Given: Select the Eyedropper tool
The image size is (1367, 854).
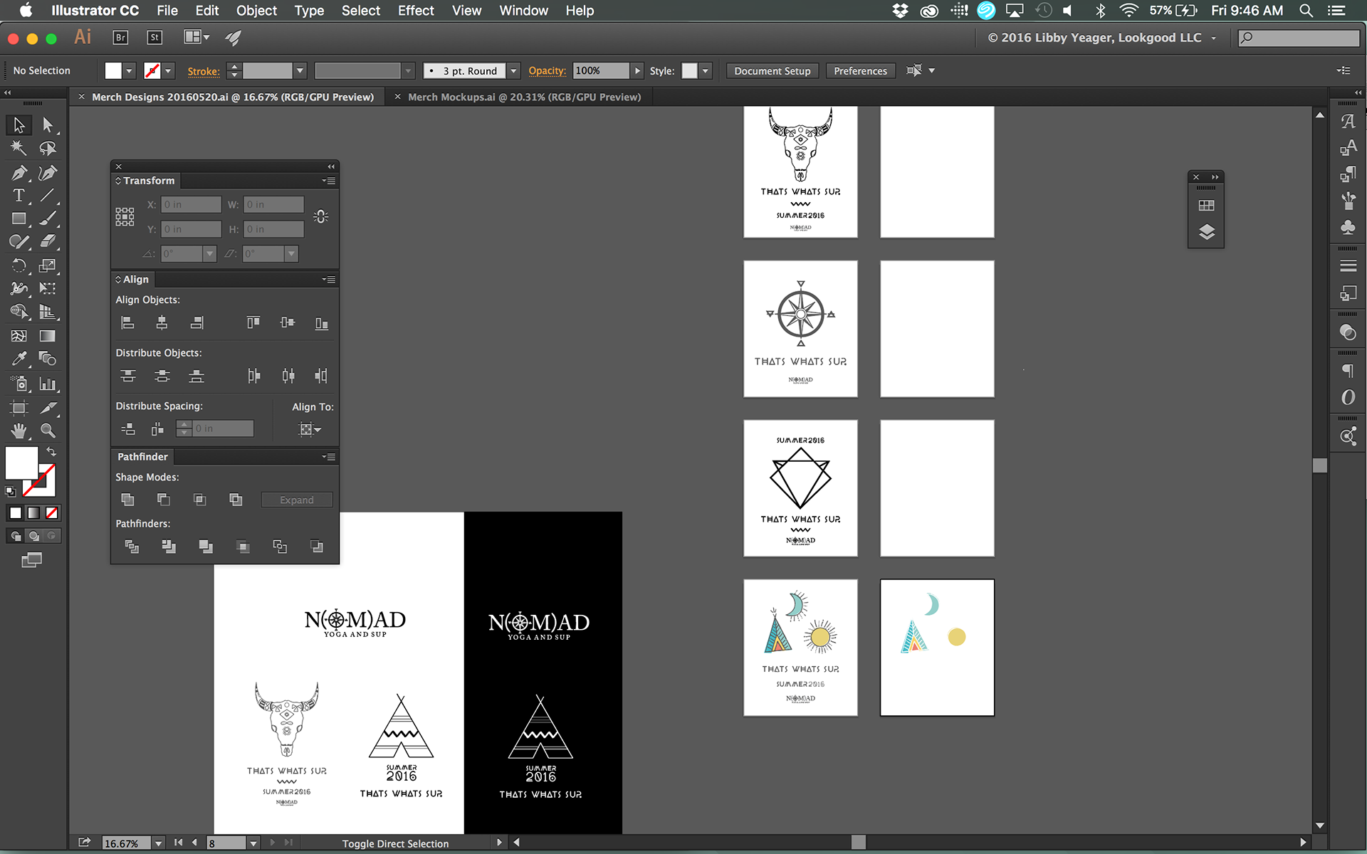Looking at the screenshot, I should click(x=19, y=359).
